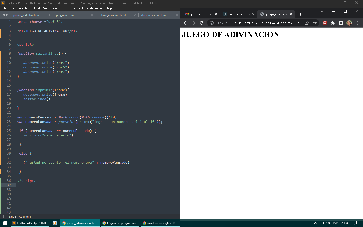The height and width of the screenshot is (227, 363).
Task: Click the browser address bar URL
Action: pyautogui.click(x=267, y=23)
